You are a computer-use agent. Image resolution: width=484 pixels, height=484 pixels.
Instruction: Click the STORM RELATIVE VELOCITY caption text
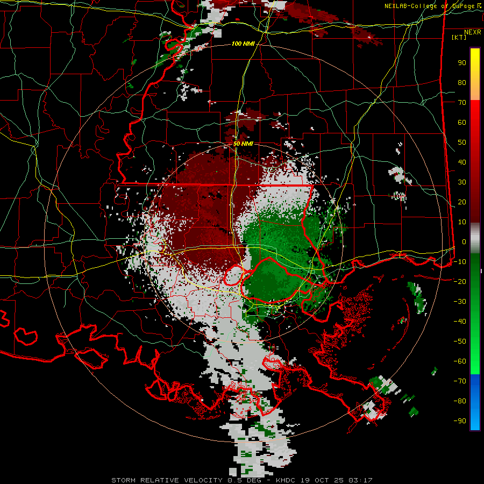click(x=167, y=480)
